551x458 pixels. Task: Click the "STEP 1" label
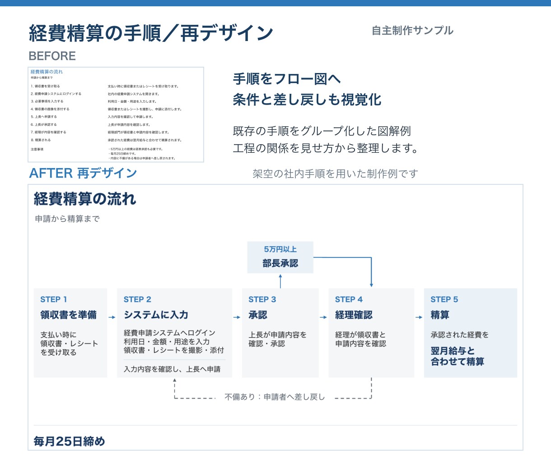pos(54,300)
